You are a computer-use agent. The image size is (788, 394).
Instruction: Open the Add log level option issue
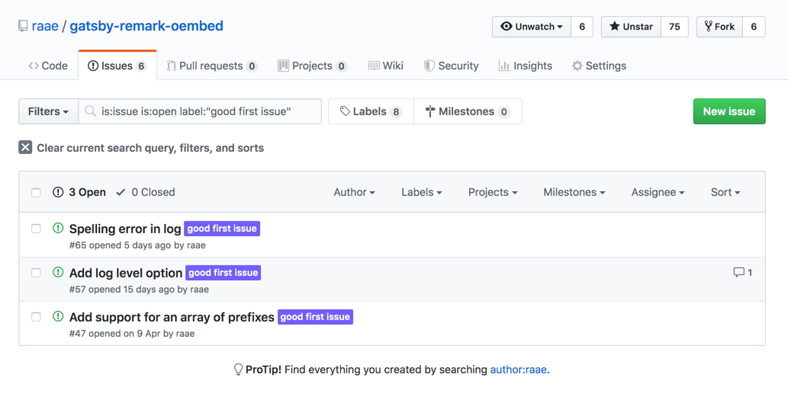(126, 273)
